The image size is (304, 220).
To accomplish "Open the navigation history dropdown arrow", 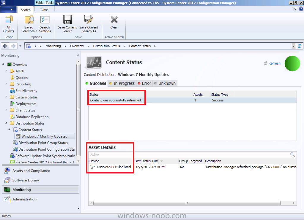I will (21, 46).
